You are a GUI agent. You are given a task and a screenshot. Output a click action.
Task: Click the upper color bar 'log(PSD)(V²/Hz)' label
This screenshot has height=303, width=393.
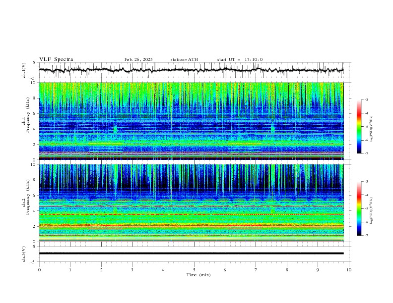[x=372, y=129]
